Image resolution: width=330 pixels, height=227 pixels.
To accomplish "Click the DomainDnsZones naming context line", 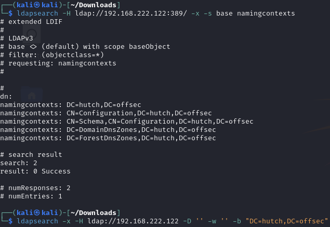I will (108, 129).
